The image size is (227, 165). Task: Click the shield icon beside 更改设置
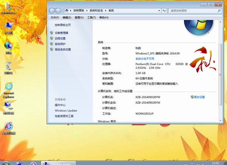192,97
